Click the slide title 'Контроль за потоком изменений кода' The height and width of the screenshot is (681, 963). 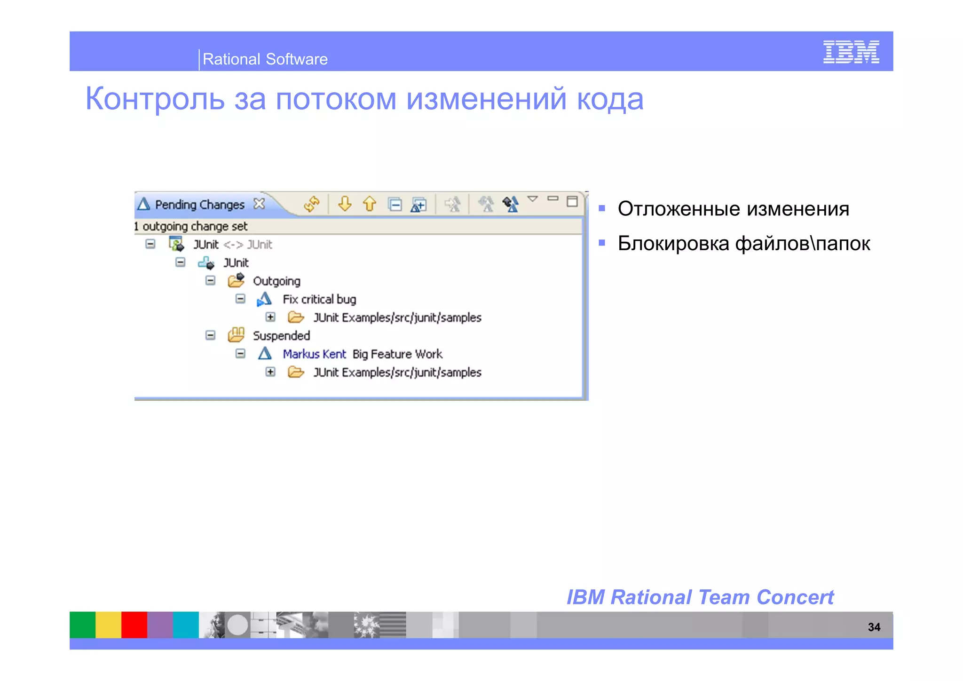coord(364,99)
